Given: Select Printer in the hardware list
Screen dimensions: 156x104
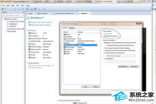Looking at the screenshot, I should click(x=80, y=51).
